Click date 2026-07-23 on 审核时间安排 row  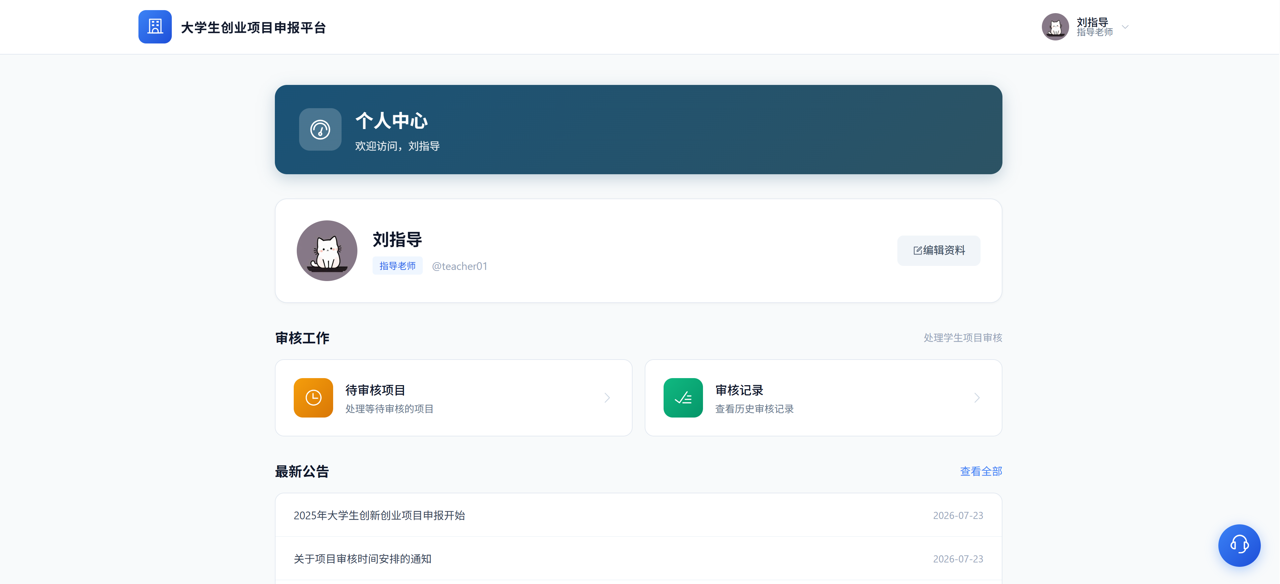tap(958, 559)
